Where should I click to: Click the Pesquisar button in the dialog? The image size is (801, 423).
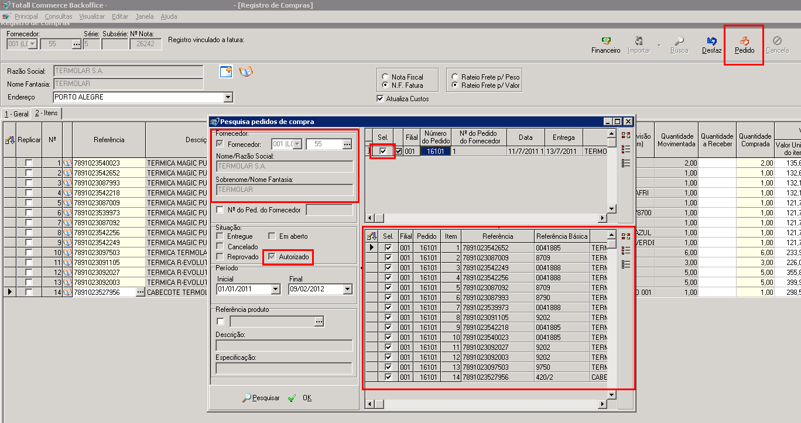click(261, 398)
